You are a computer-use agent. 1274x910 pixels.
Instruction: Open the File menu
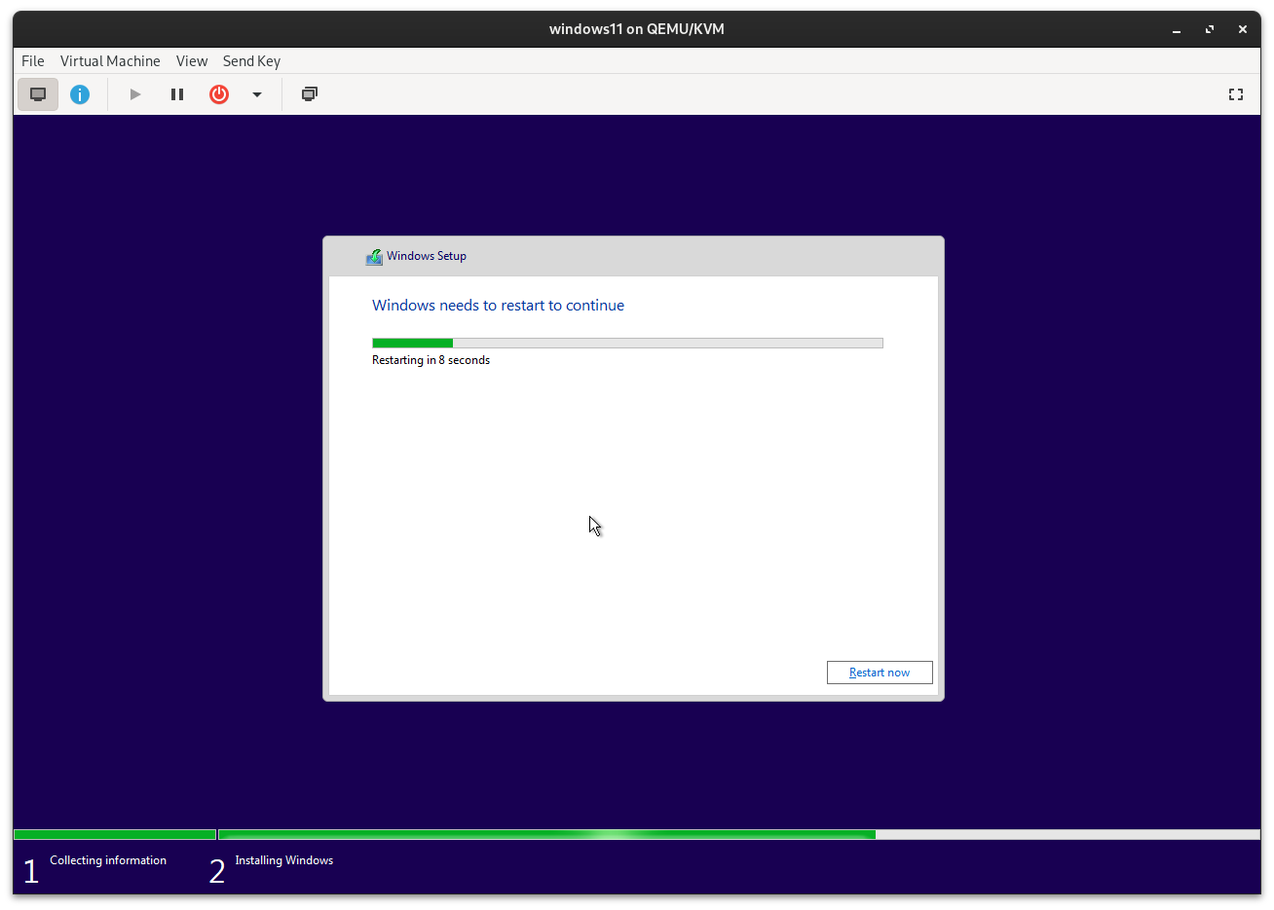pos(33,60)
